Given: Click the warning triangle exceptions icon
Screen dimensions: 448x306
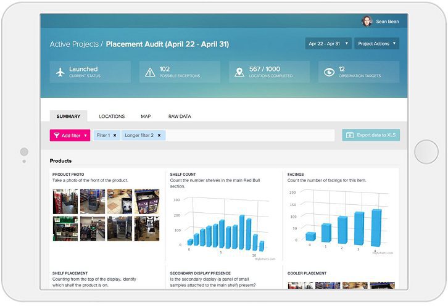Looking at the screenshot, I should (150, 72).
